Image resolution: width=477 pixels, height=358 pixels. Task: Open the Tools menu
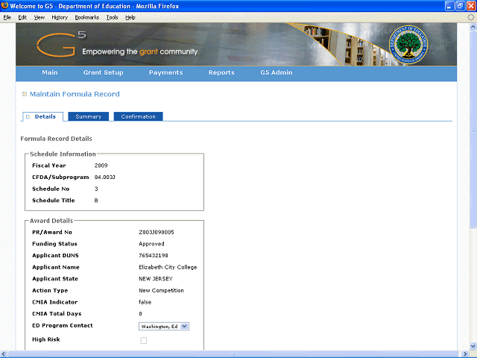tap(112, 17)
